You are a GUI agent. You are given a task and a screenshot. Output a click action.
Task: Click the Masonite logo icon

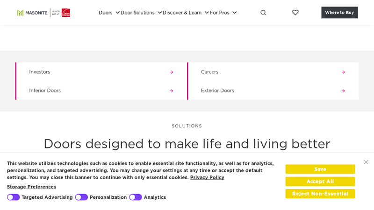[x=21, y=13]
